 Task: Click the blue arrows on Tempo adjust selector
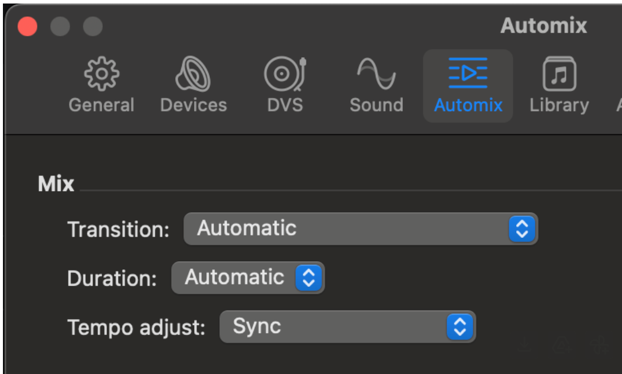pos(460,327)
